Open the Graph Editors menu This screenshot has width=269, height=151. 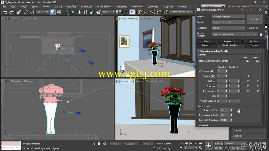click(104, 6)
